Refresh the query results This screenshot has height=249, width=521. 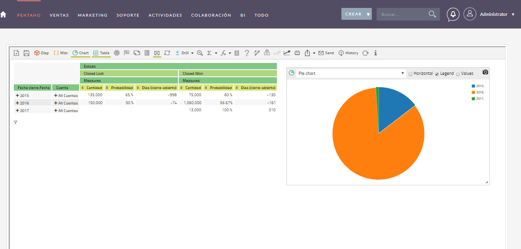(x=366, y=53)
